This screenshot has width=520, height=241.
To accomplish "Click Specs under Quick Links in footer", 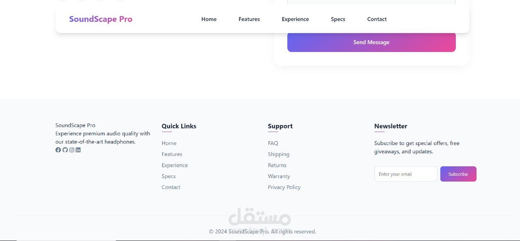I will [x=169, y=176].
